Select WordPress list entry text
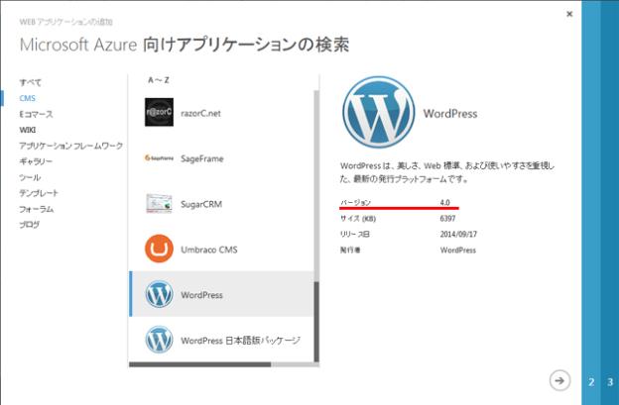Viewport: 619px width, 405px height. coord(201,295)
